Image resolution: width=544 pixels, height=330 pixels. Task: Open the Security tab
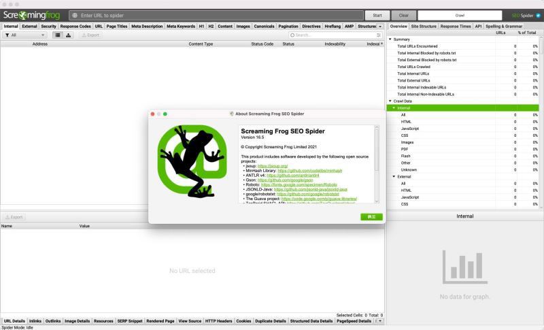(x=48, y=27)
